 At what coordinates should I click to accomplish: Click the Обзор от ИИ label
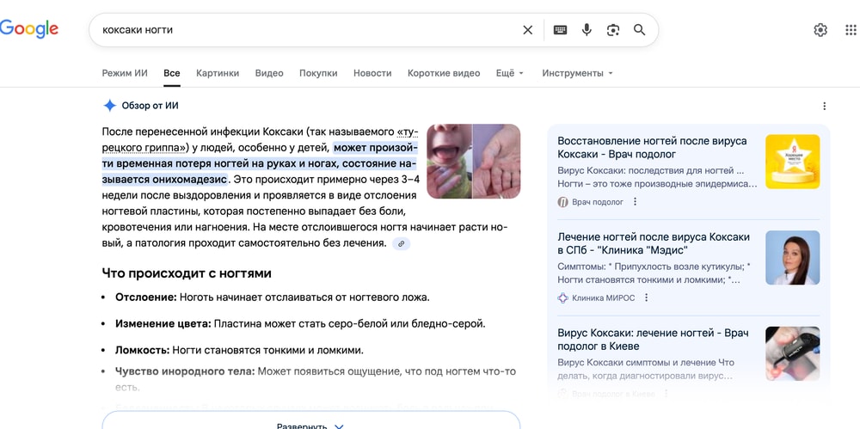150,106
